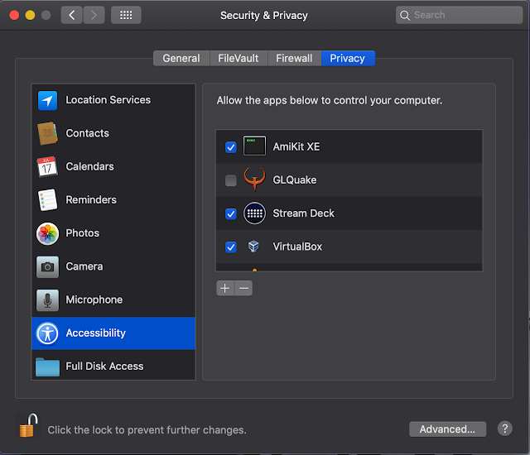Go forward with the right chevron
The width and height of the screenshot is (530, 455).
coord(94,15)
